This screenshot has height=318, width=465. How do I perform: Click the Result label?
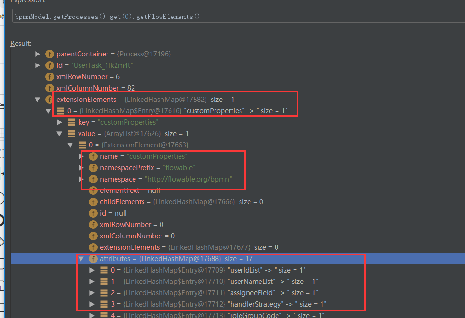[x=21, y=43]
